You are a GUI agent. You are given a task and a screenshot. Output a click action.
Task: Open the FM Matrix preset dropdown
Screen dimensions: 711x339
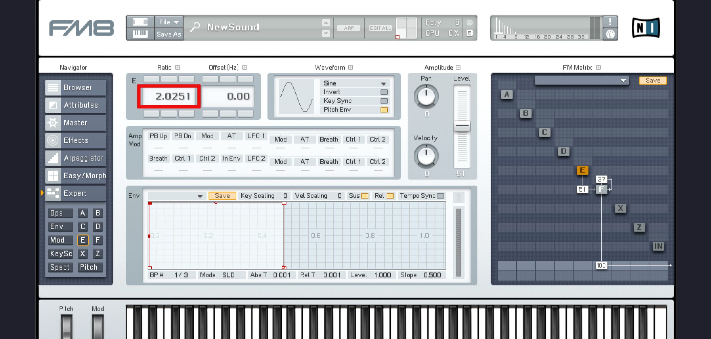pyautogui.click(x=582, y=81)
